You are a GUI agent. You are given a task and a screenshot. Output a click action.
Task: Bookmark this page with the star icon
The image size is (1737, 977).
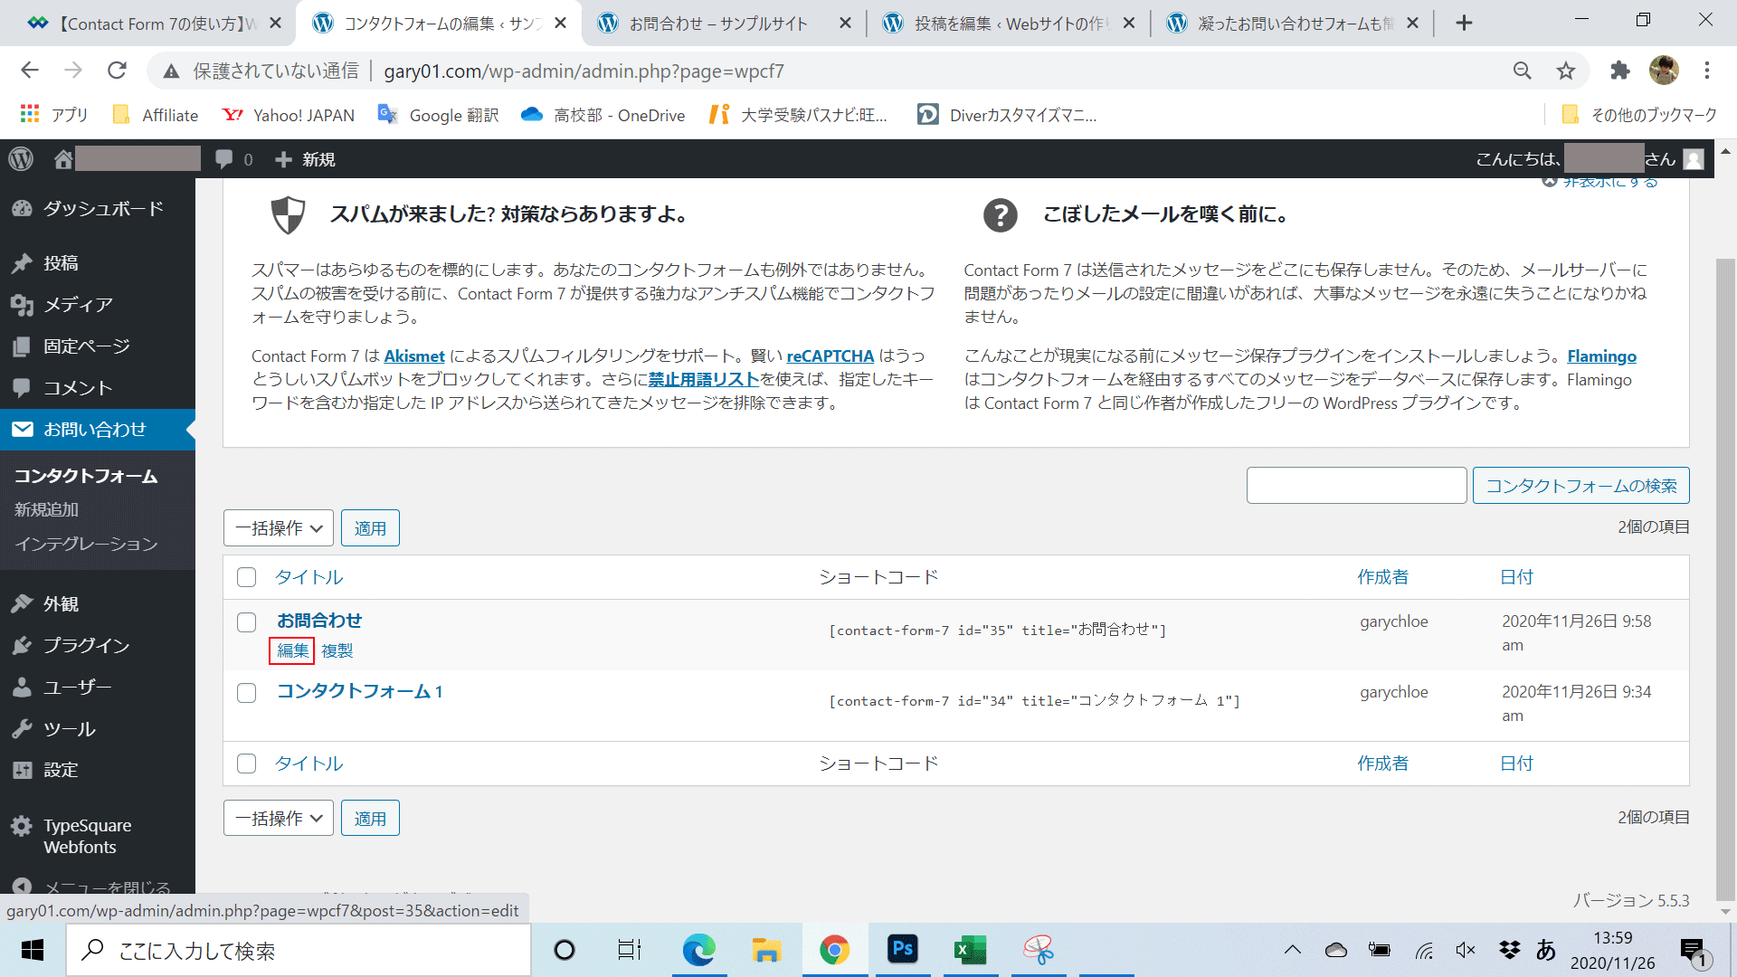(x=1566, y=71)
